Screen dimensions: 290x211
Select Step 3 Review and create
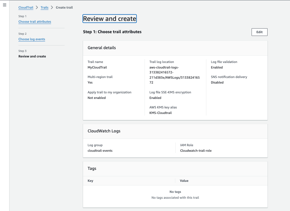point(32,56)
